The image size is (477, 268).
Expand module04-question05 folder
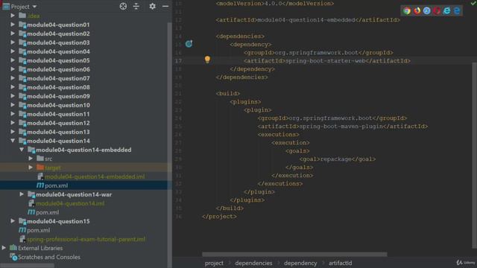pyautogui.click(x=13, y=60)
